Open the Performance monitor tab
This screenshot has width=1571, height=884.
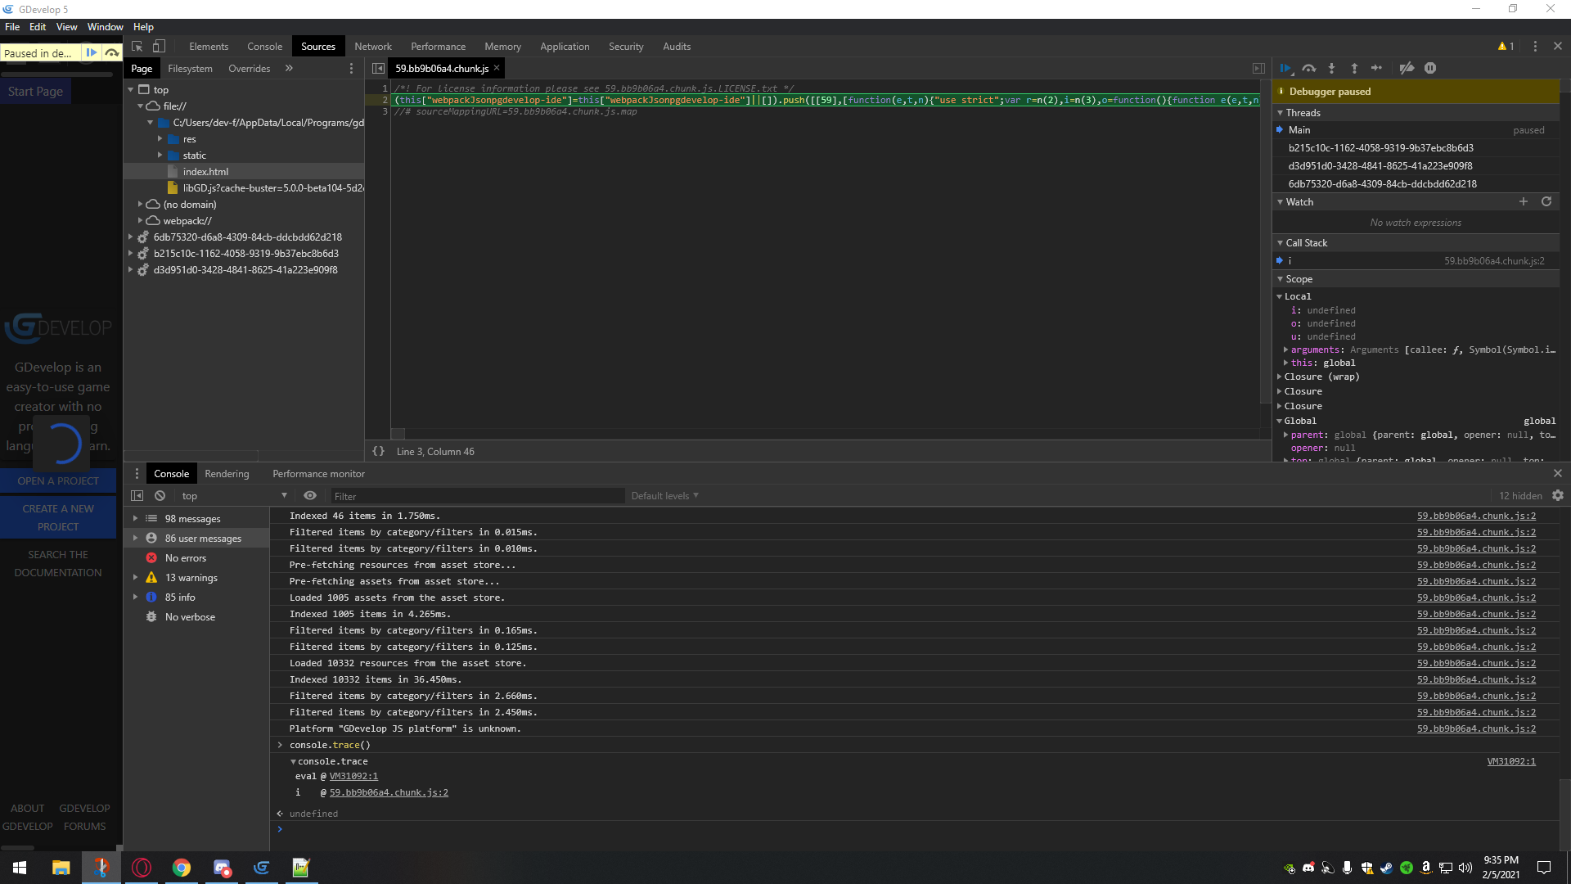pos(318,473)
